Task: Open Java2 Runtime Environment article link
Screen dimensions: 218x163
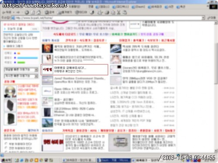Action: 79,78
